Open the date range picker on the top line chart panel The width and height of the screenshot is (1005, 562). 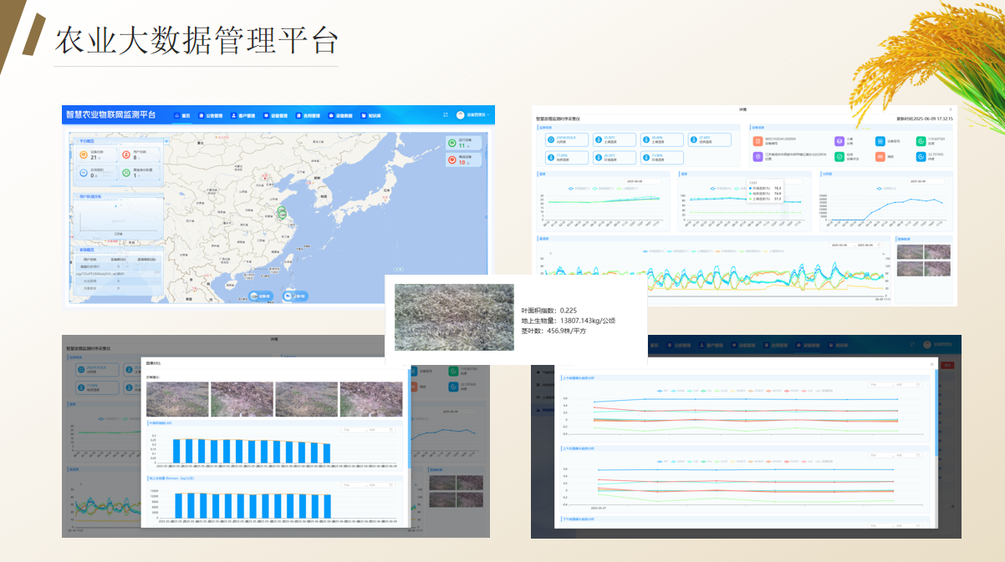coord(896,384)
